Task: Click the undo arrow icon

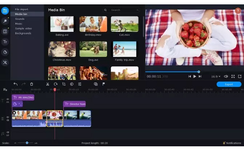Action: (x=15, y=84)
